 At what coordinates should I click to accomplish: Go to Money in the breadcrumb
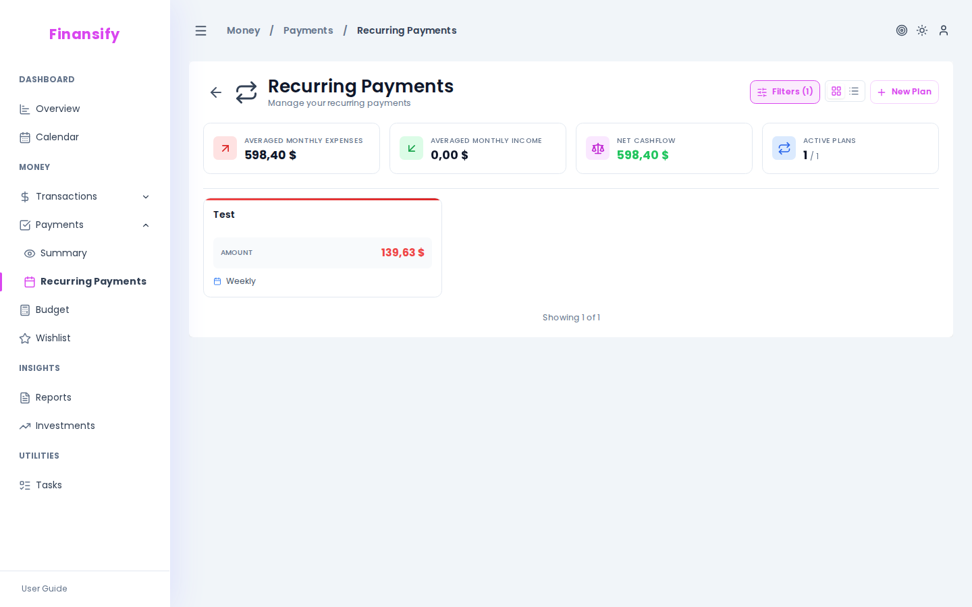(x=243, y=30)
